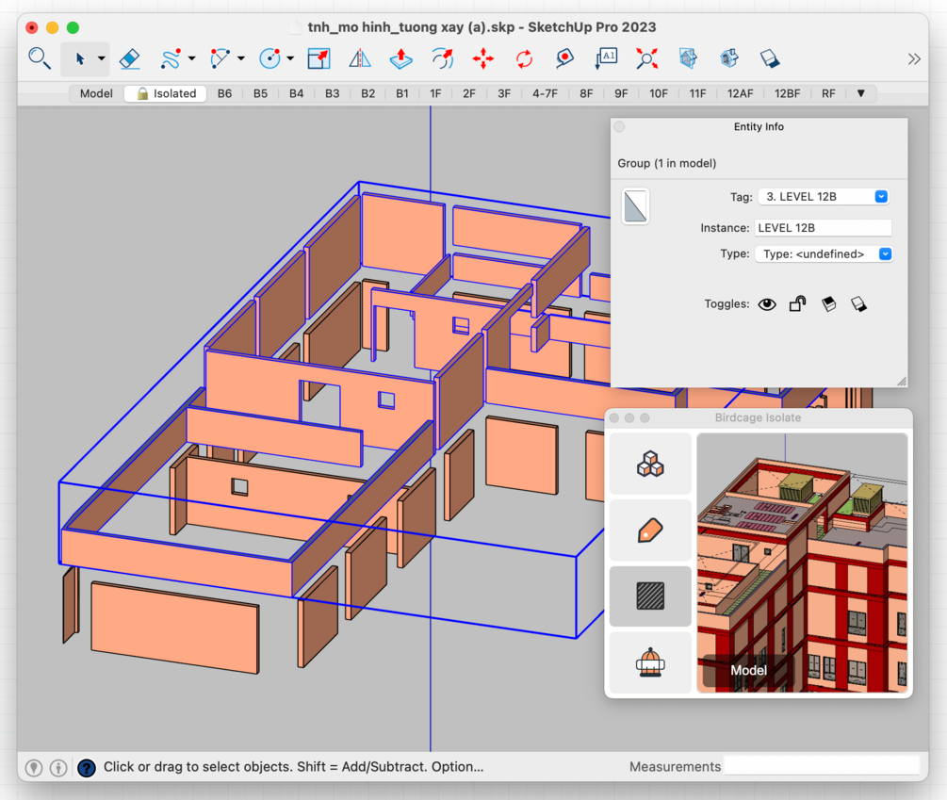Toggle the lock icon in Entity Info
This screenshot has height=800, width=947.
point(797,304)
